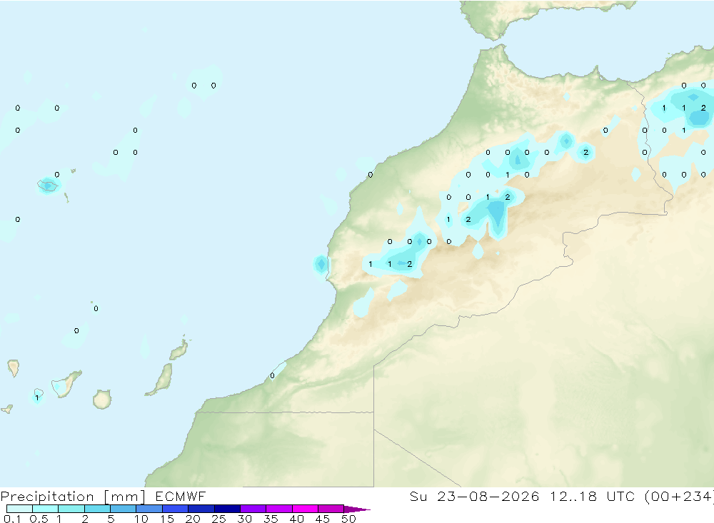The width and height of the screenshot is (714, 523).
Task: Click the date 'Su 23-08-2026'
Action: point(474,497)
